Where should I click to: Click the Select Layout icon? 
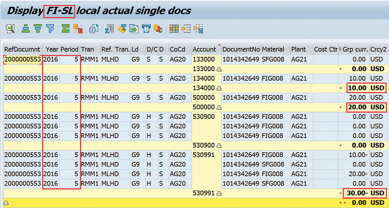186,29
